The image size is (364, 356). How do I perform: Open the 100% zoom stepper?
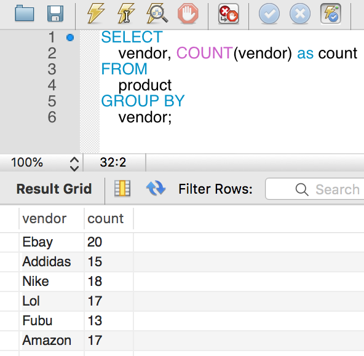(74, 164)
